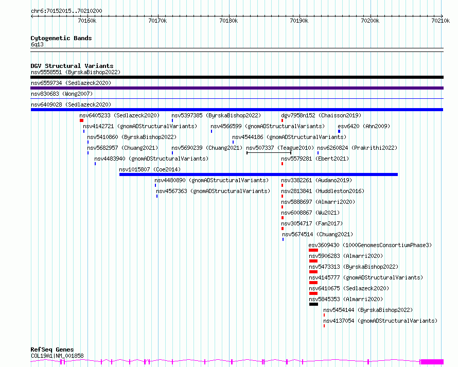
Task: Click nsv6008867 (Wu2021) label
Action: tap(310, 213)
